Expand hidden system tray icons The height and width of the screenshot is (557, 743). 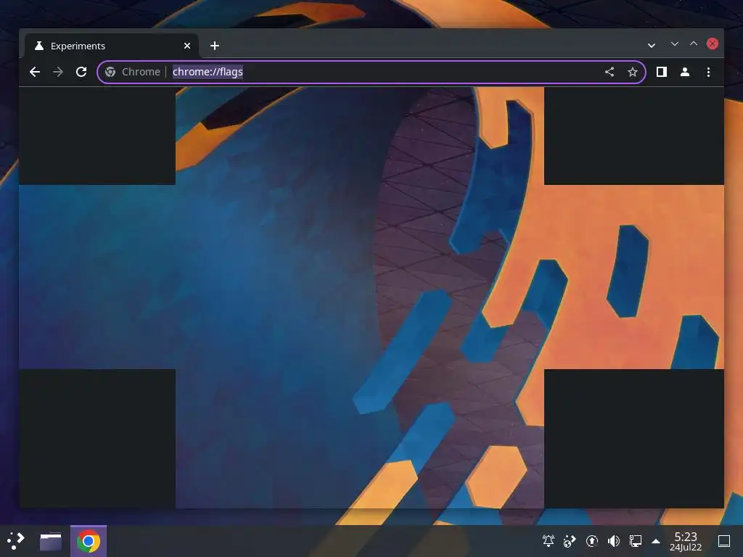[656, 541]
